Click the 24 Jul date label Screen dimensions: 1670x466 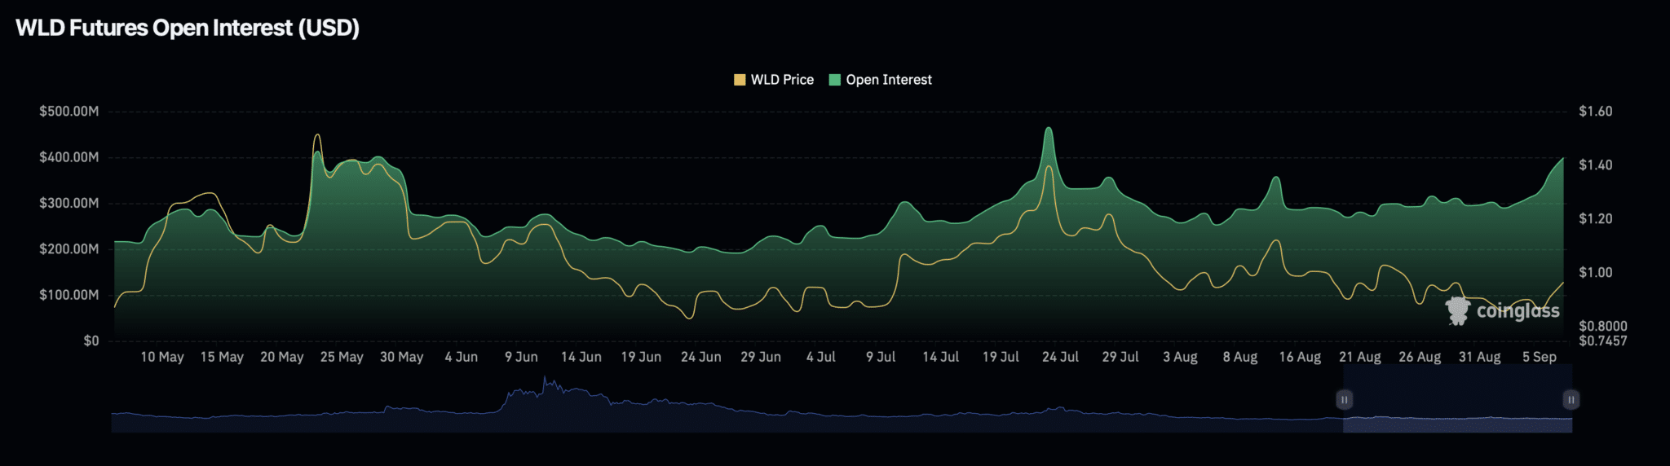1060,357
